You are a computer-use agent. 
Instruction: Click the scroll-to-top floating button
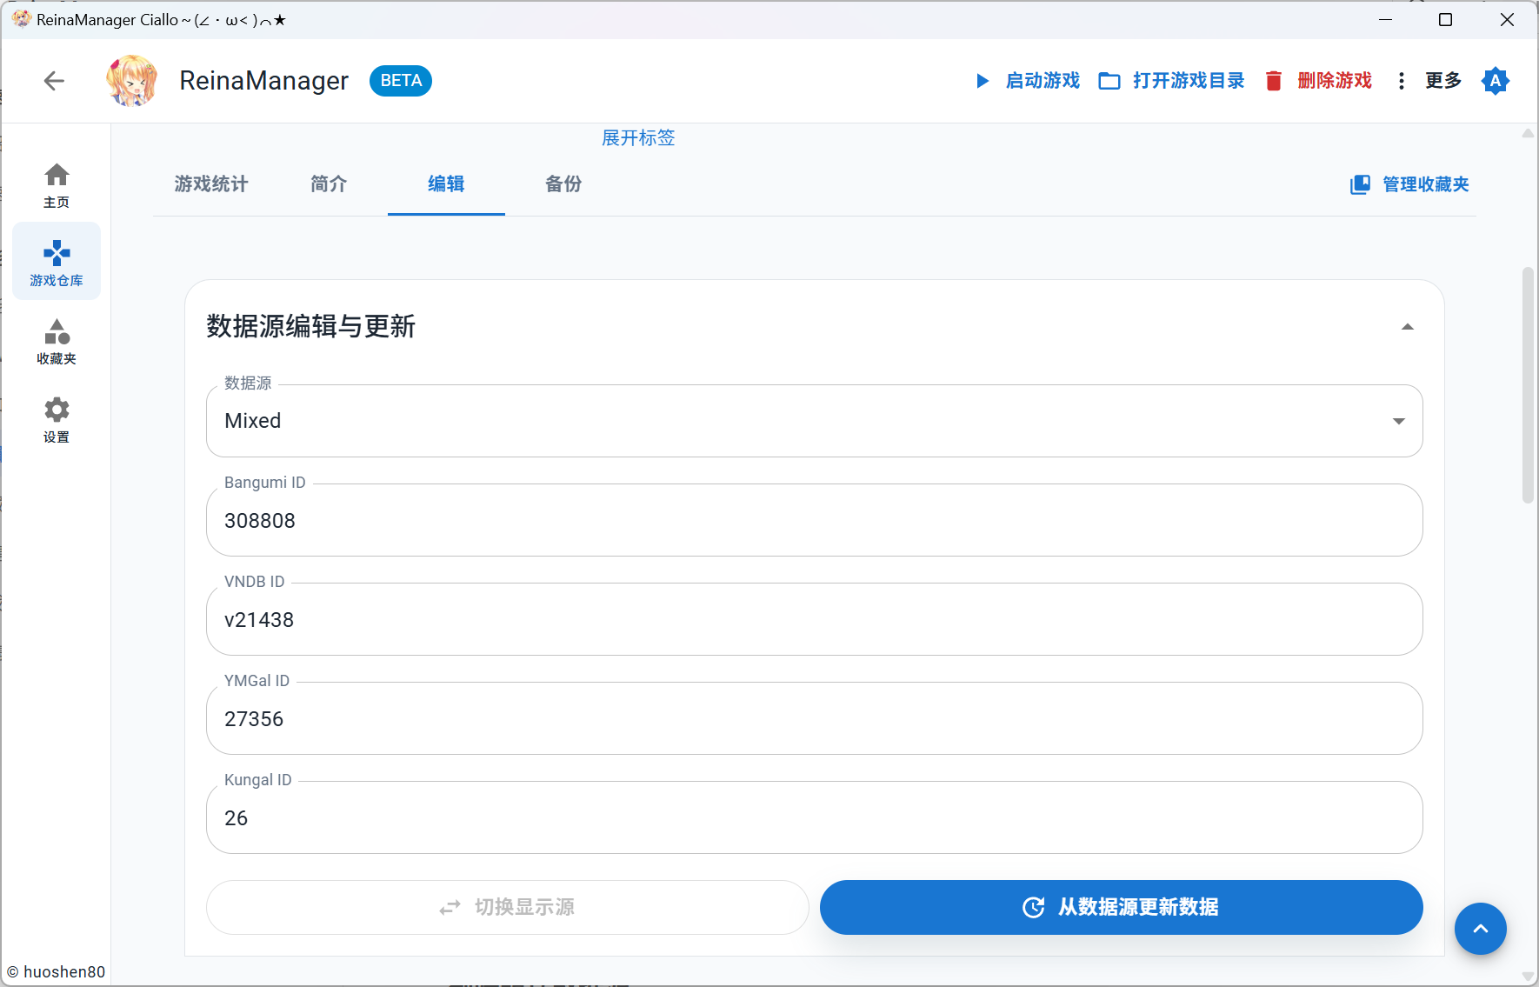coord(1481,929)
